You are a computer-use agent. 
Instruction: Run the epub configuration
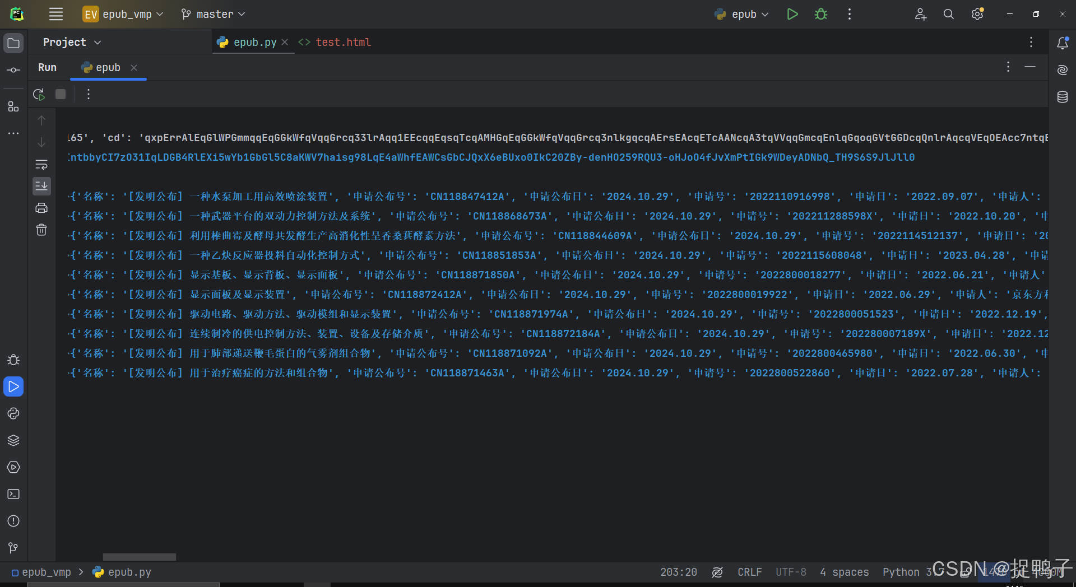click(792, 14)
